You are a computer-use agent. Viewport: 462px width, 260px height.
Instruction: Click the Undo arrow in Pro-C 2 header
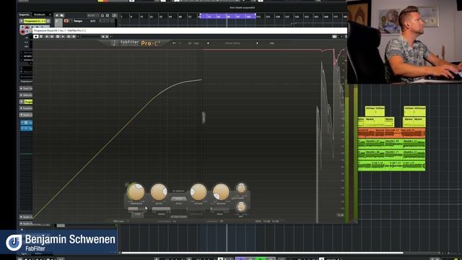174,43
